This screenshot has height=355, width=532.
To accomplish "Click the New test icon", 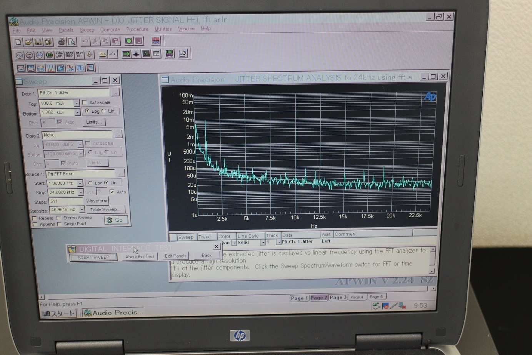I will (18, 42).
